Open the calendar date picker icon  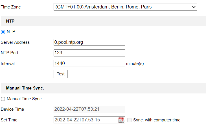121,120
